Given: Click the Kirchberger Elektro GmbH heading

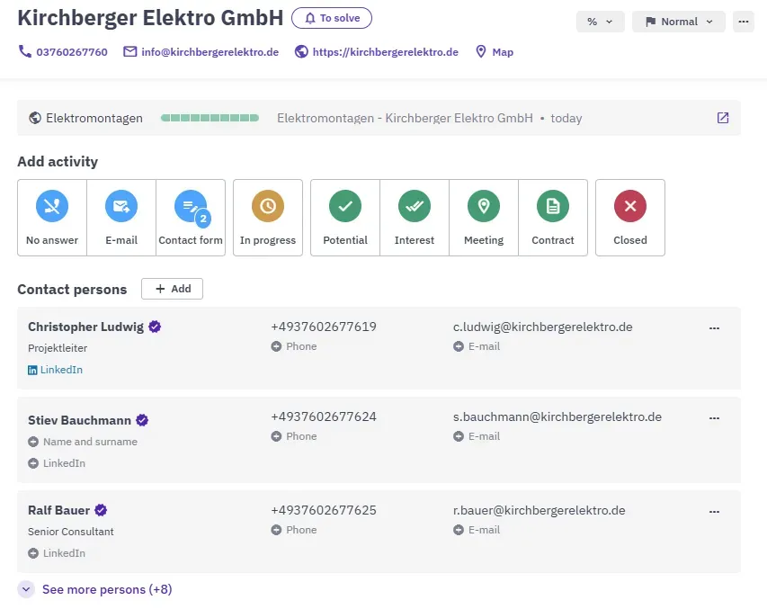Looking at the screenshot, I should tap(151, 18).
